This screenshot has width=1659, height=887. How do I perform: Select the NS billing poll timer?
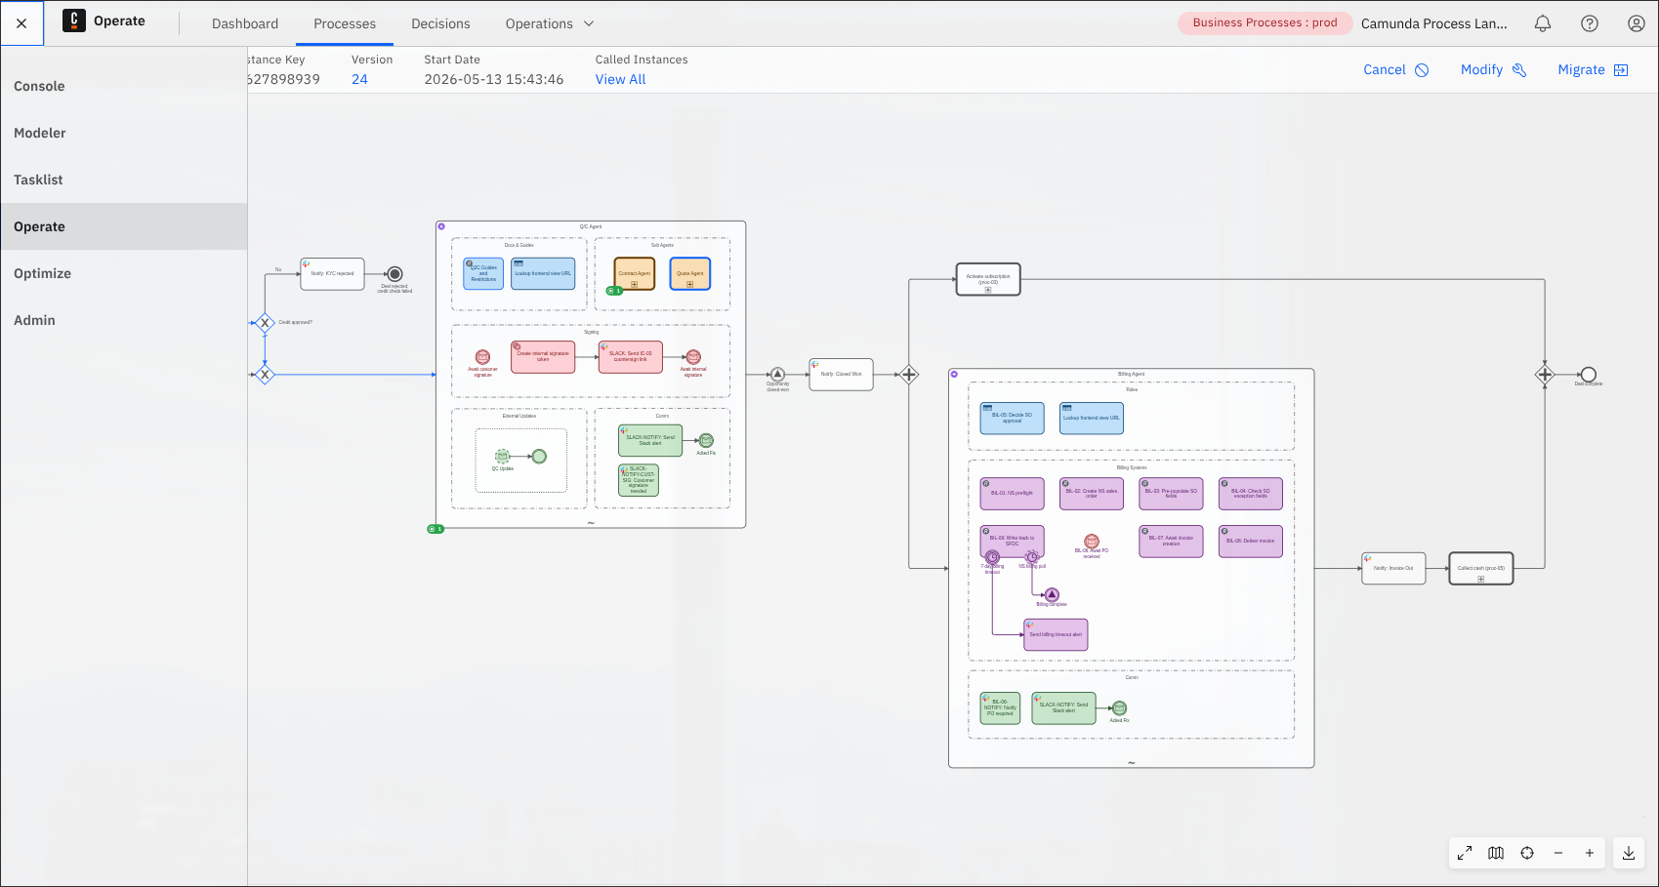[x=1032, y=557]
